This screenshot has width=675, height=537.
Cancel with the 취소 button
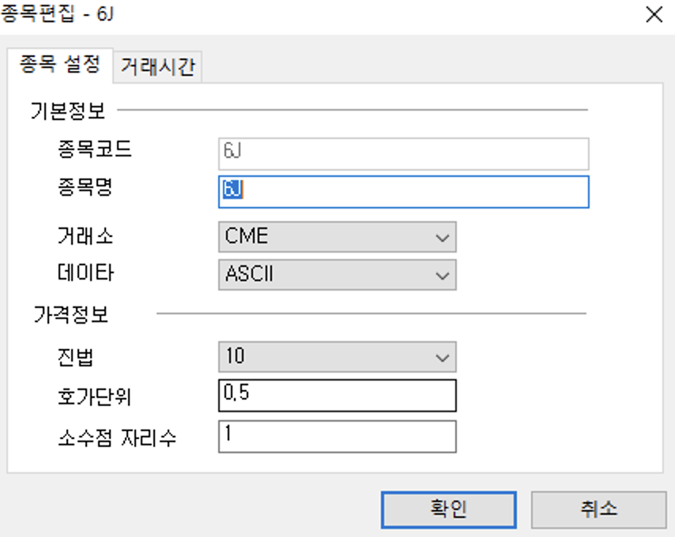pos(598,509)
